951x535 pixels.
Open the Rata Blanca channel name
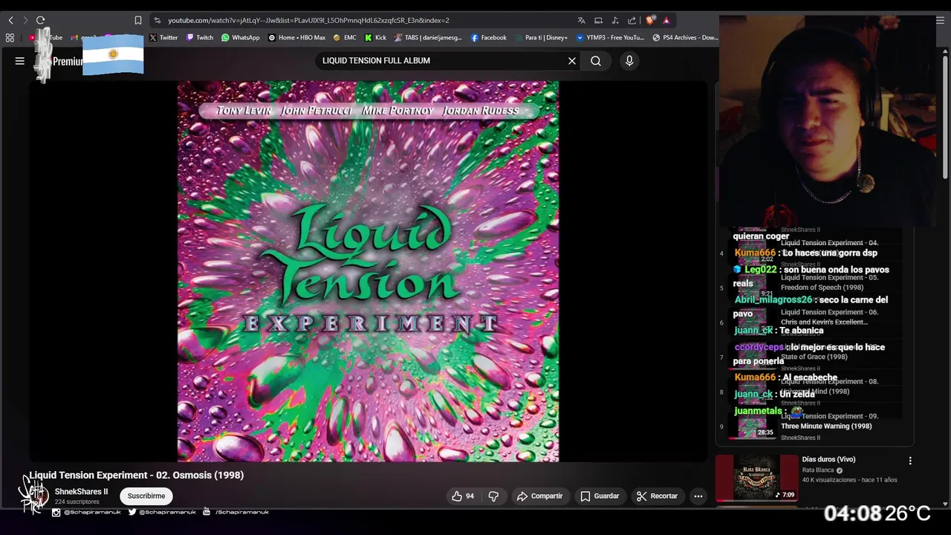(x=818, y=470)
